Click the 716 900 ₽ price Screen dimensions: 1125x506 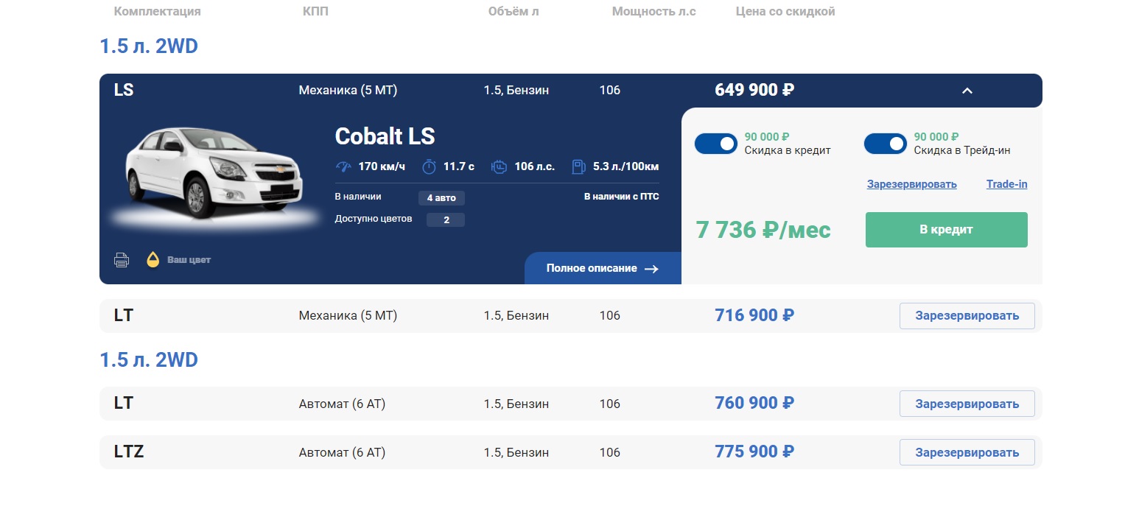(754, 315)
